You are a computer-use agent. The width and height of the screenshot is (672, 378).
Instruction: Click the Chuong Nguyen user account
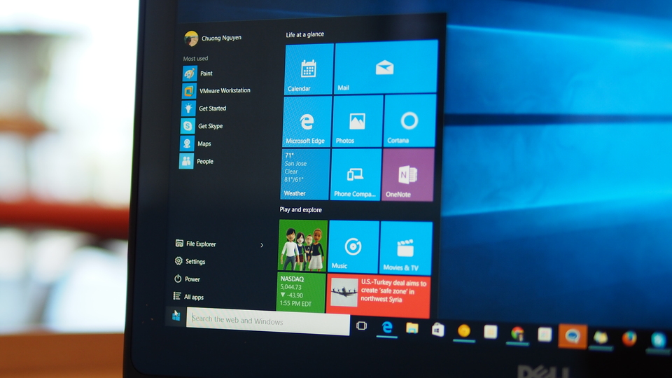(213, 38)
